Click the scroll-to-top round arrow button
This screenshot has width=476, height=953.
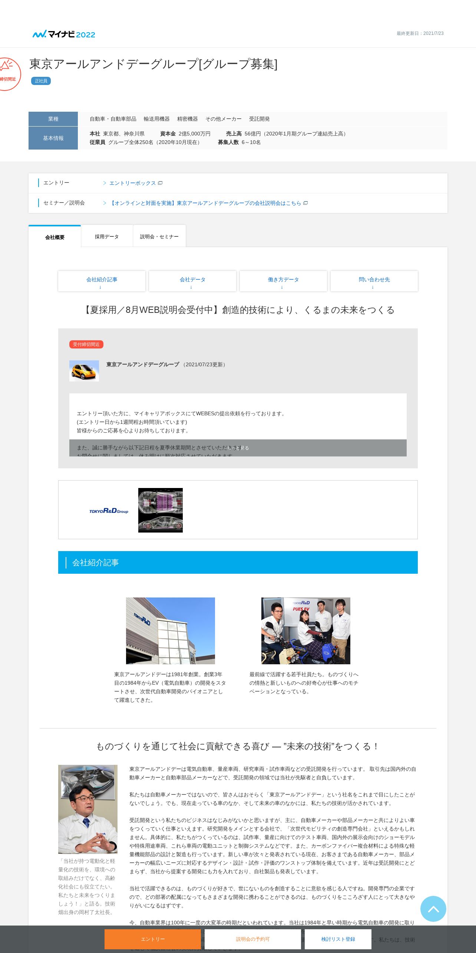433,909
